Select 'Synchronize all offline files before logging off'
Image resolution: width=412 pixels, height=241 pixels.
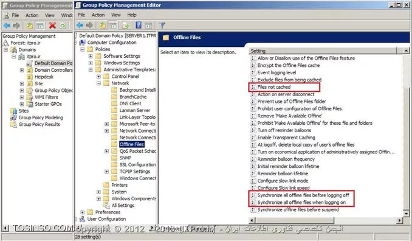(303, 195)
